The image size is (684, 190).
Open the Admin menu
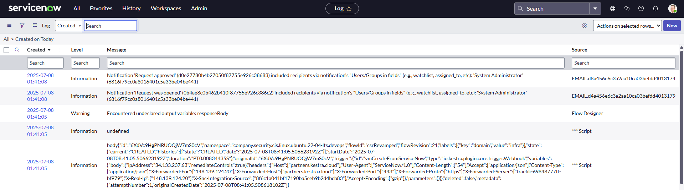(x=199, y=9)
